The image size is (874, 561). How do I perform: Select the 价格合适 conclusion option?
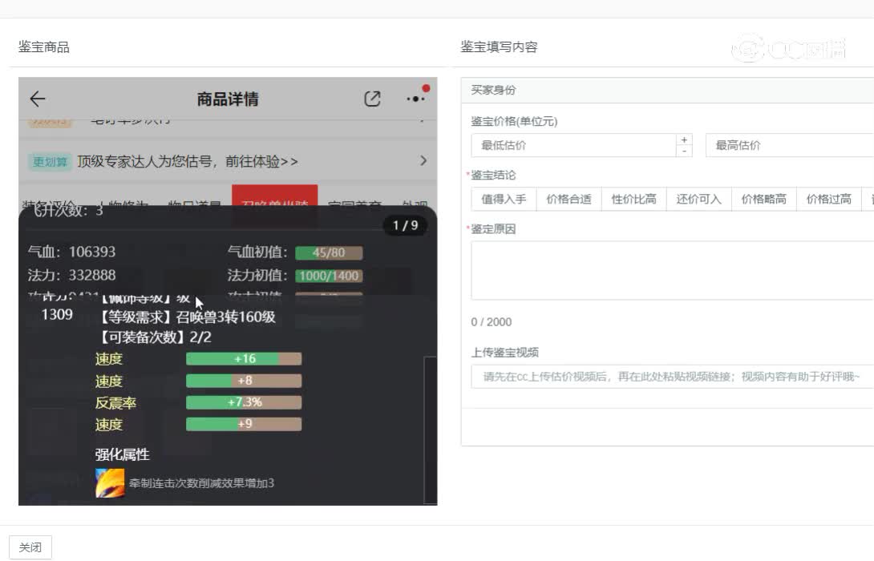569,200
